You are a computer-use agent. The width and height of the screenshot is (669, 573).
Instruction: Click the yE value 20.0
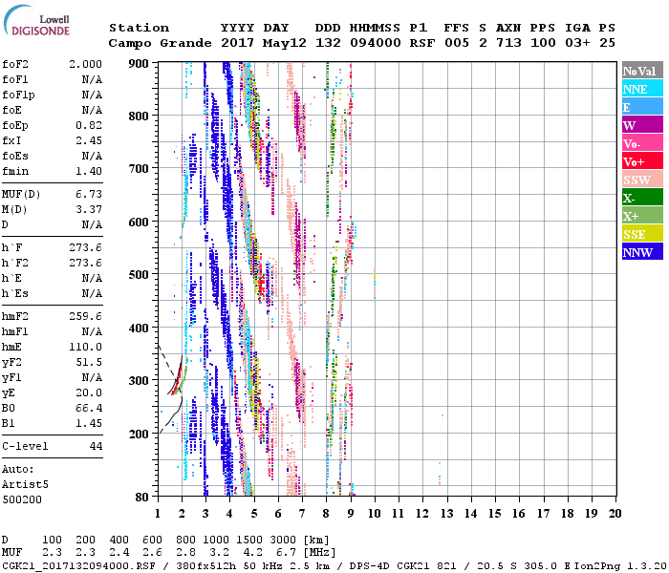pyautogui.click(x=89, y=393)
